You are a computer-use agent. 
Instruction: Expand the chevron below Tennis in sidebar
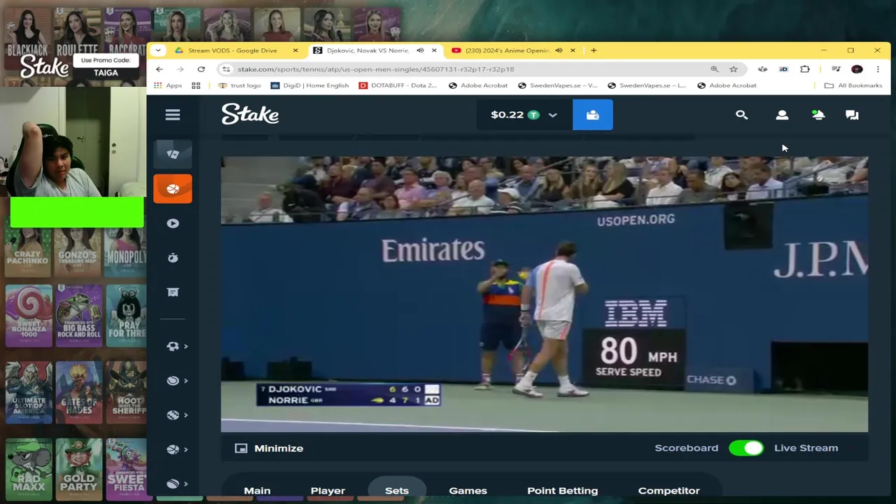pos(185,414)
